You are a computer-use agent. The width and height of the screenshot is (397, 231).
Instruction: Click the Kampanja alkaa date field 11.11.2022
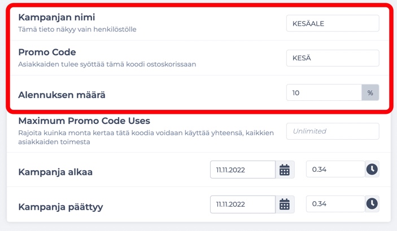[243, 170]
